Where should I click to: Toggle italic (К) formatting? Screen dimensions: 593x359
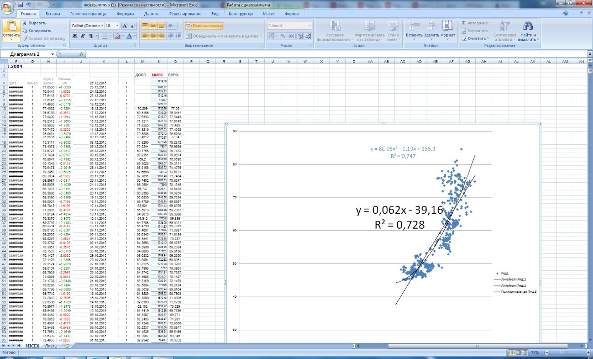point(84,36)
